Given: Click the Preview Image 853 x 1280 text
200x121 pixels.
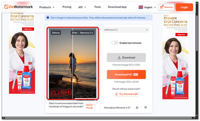Looking at the screenshot, I should click(126, 65).
